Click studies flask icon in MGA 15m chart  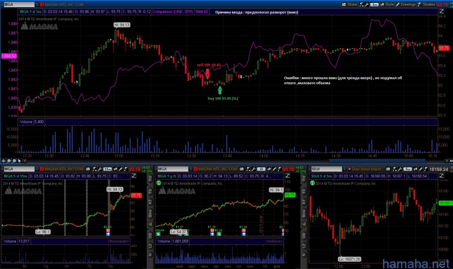94,169
